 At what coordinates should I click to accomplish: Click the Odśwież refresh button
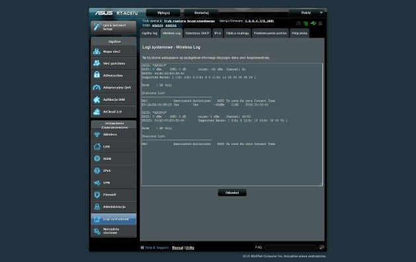coord(232,193)
